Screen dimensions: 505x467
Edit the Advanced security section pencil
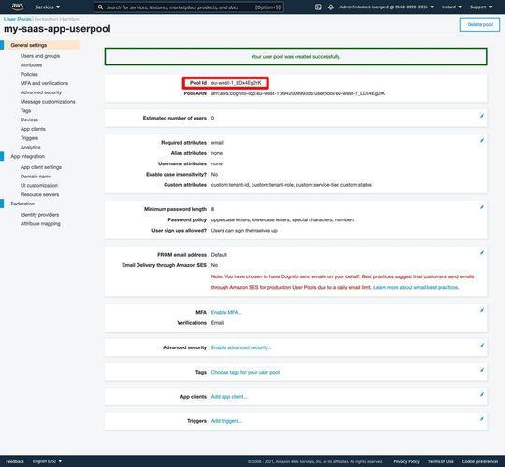[482, 345]
